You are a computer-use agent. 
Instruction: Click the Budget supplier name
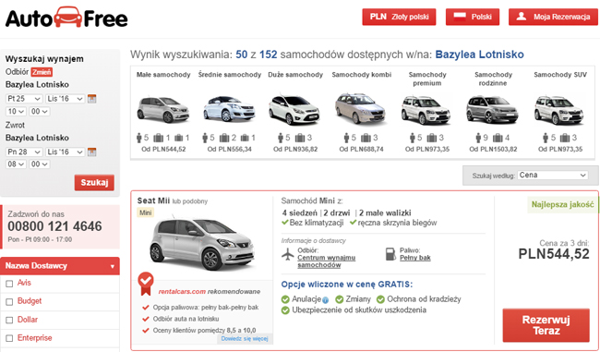pos(30,301)
